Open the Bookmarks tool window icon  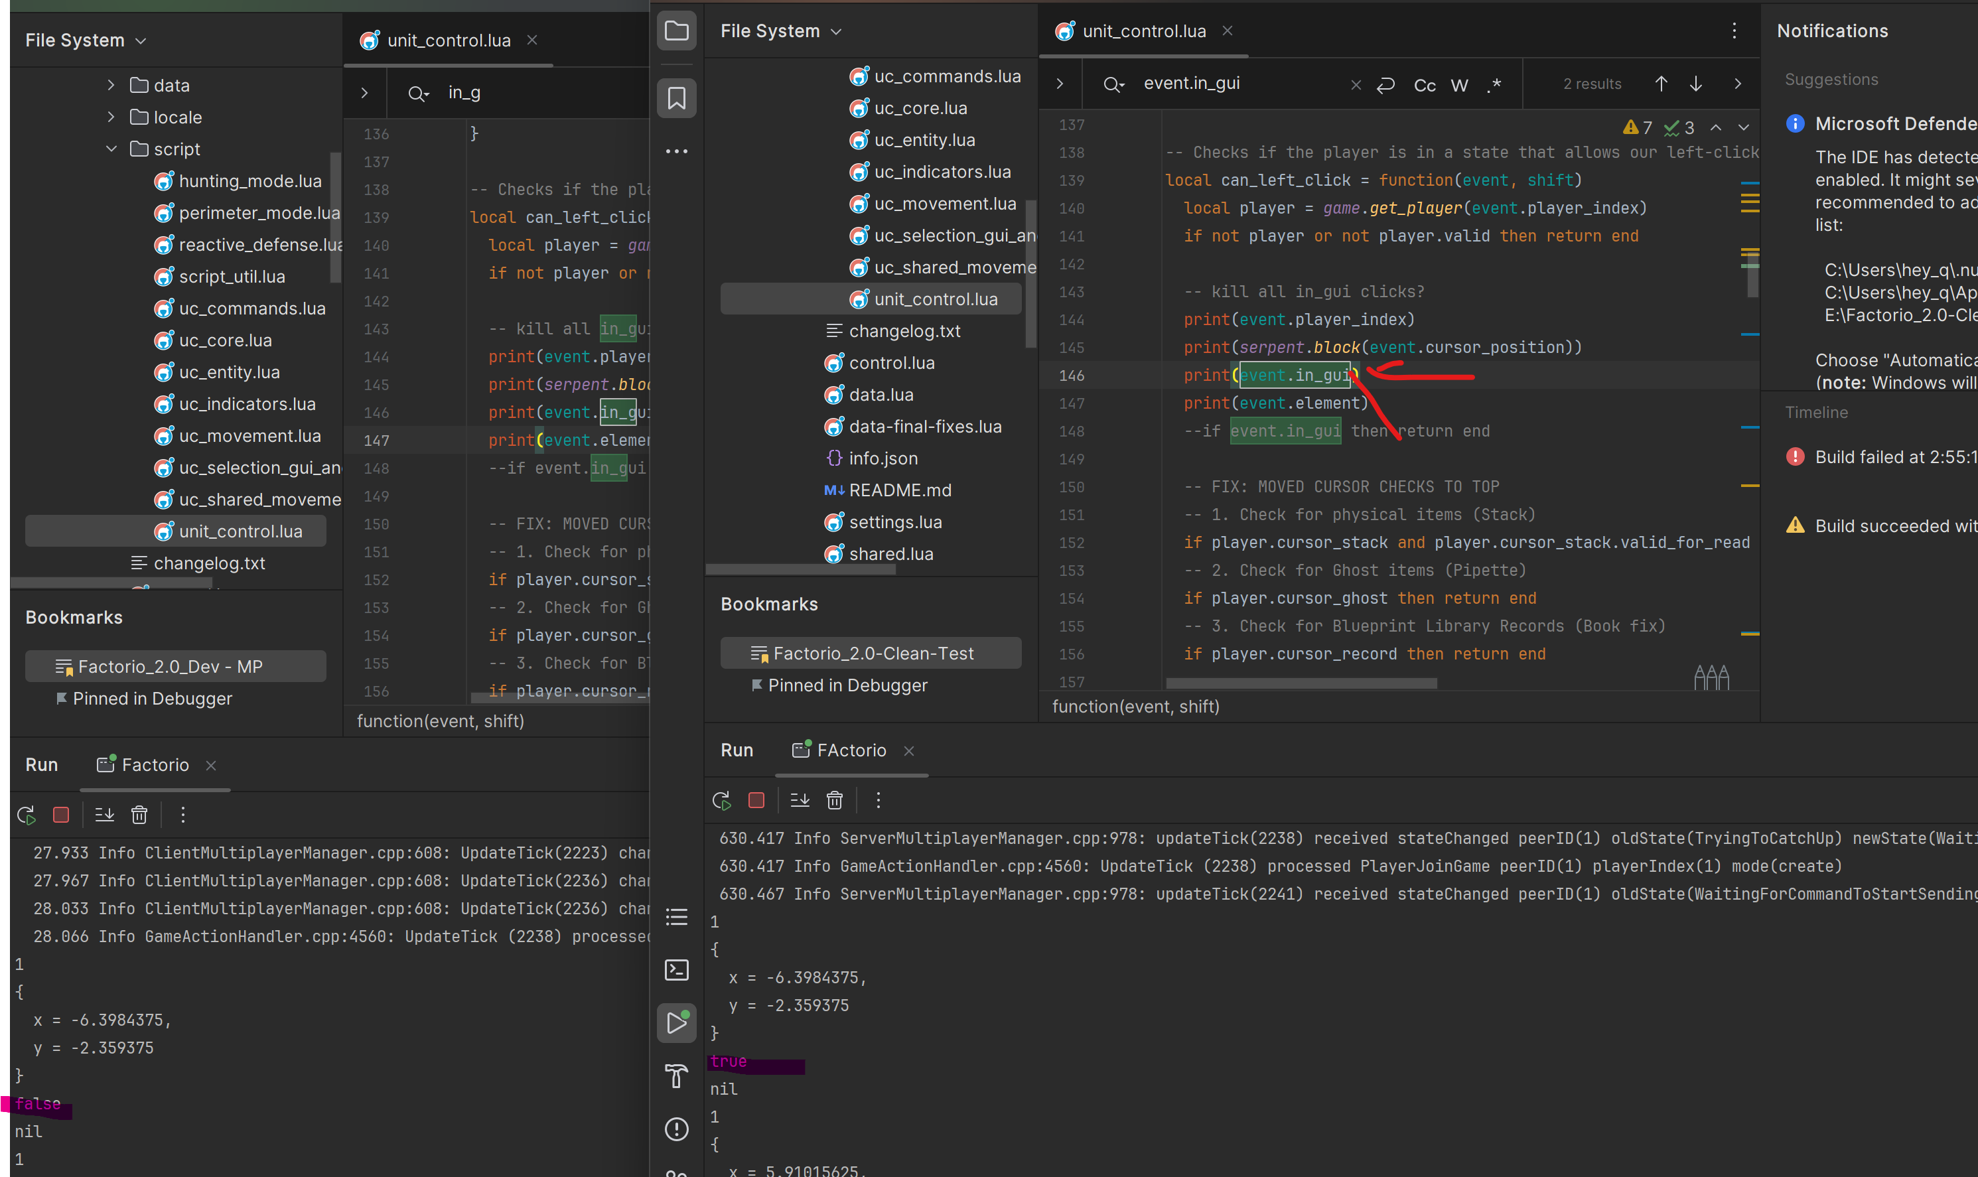[x=677, y=98]
